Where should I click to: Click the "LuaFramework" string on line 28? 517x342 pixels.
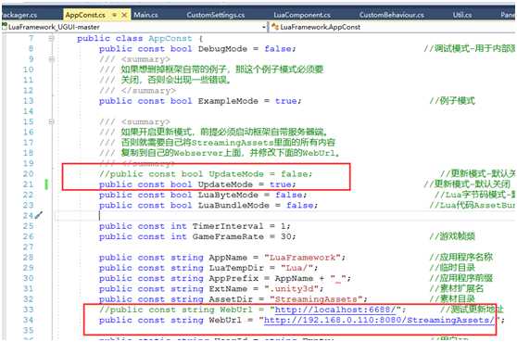302,258
